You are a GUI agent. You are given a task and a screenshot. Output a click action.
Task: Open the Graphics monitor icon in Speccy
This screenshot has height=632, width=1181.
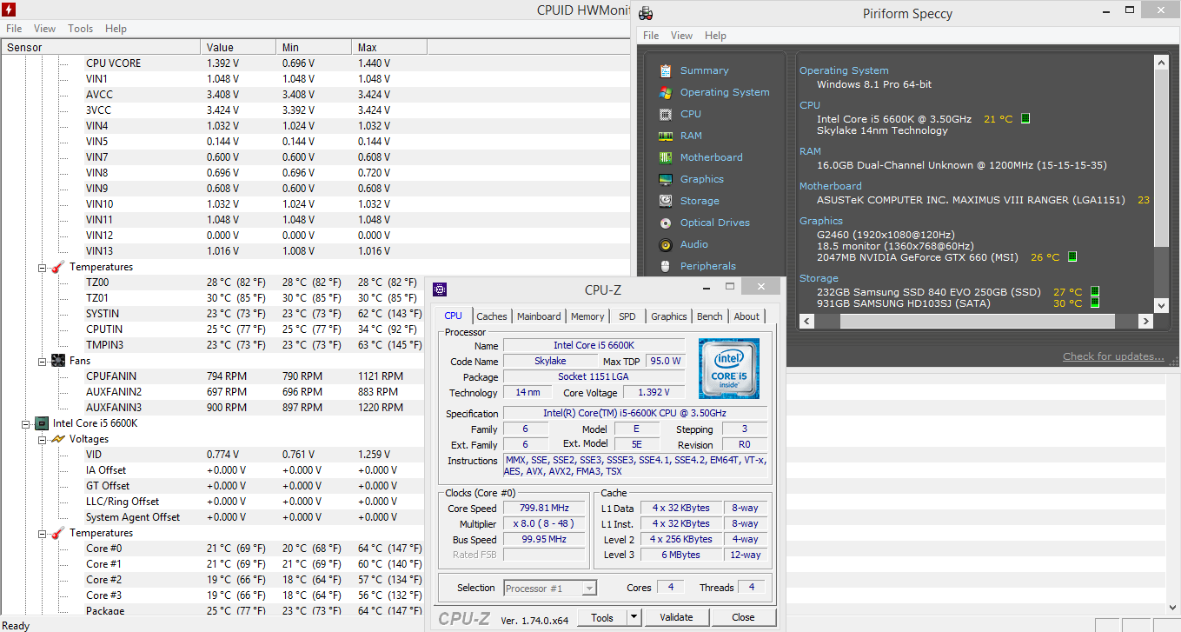[x=666, y=179]
